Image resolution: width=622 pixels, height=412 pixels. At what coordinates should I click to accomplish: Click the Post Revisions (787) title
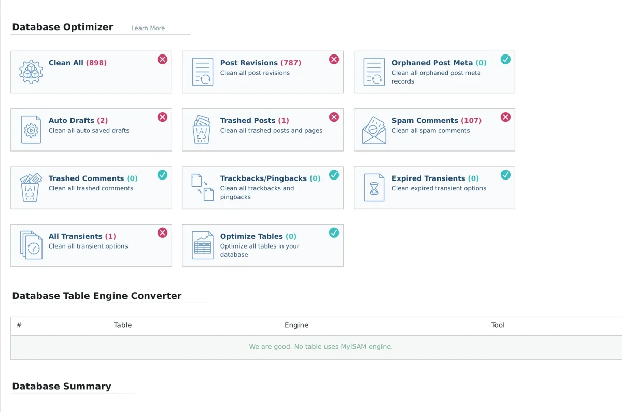tap(261, 63)
